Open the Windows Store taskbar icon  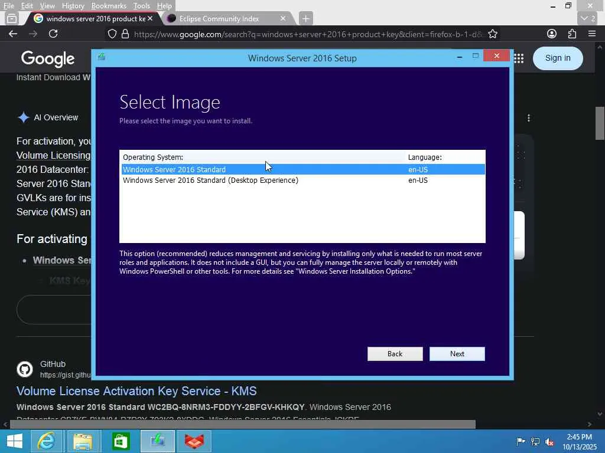click(121, 441)
